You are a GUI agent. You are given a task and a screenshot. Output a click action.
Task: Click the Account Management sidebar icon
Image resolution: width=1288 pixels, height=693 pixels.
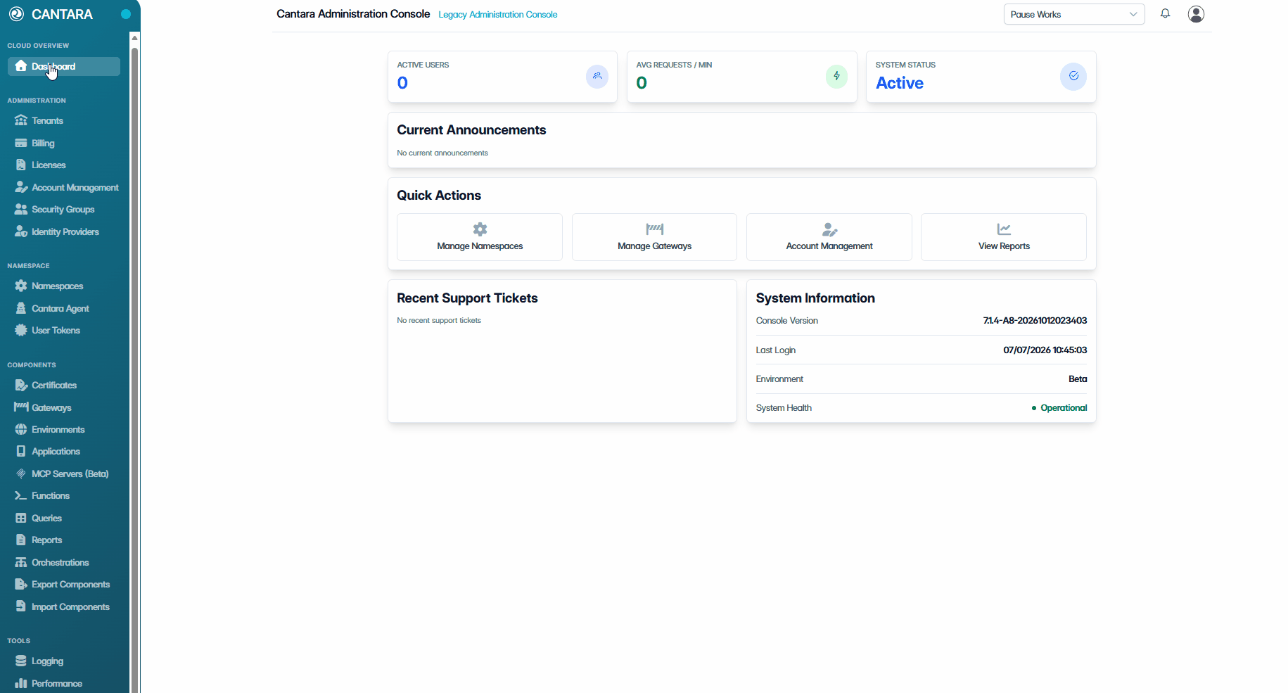[21, 187]
